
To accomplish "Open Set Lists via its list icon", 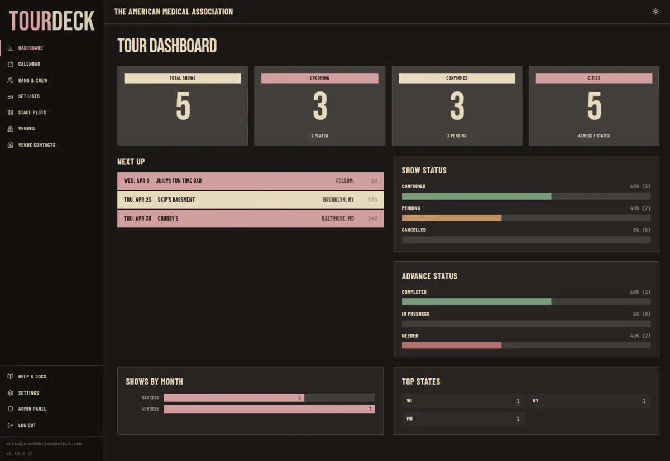I will click(x=10, y=96).
